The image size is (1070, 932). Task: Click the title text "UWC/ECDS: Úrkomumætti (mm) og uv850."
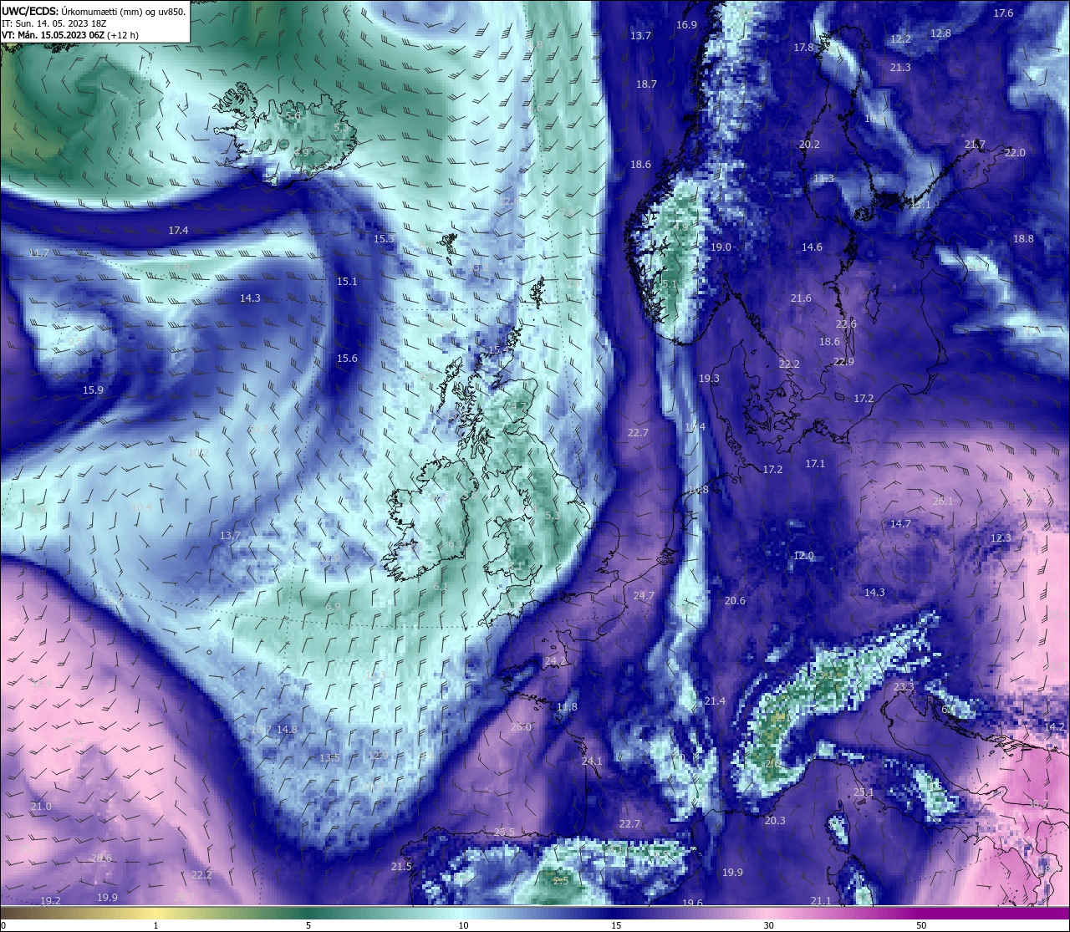(94, 12)
